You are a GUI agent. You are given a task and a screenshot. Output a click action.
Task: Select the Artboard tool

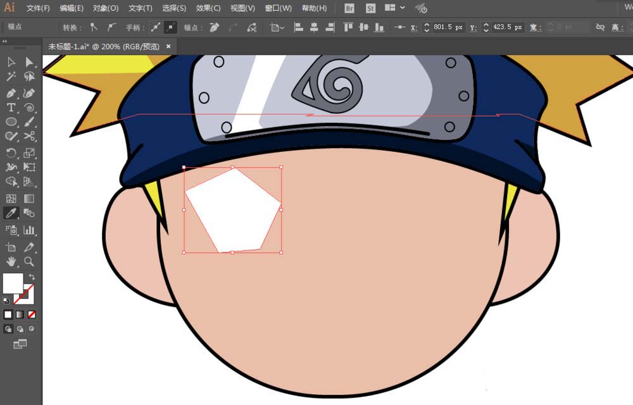click(x=11, y=247)
